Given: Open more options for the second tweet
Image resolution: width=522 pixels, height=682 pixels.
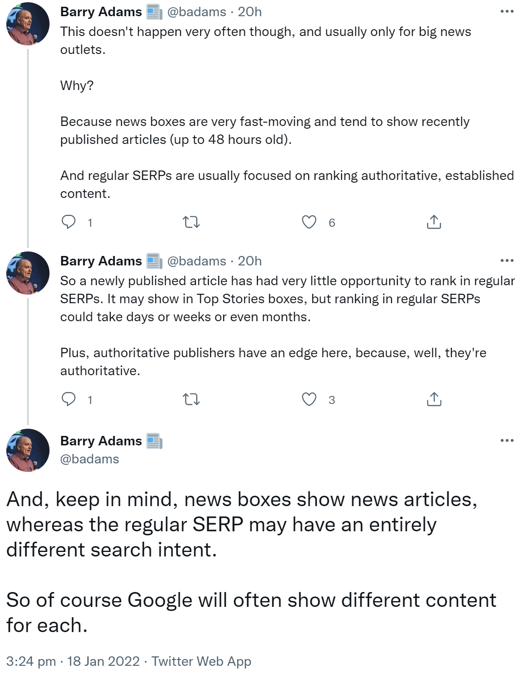Looking at the screenshot, I should coord(507,261).
